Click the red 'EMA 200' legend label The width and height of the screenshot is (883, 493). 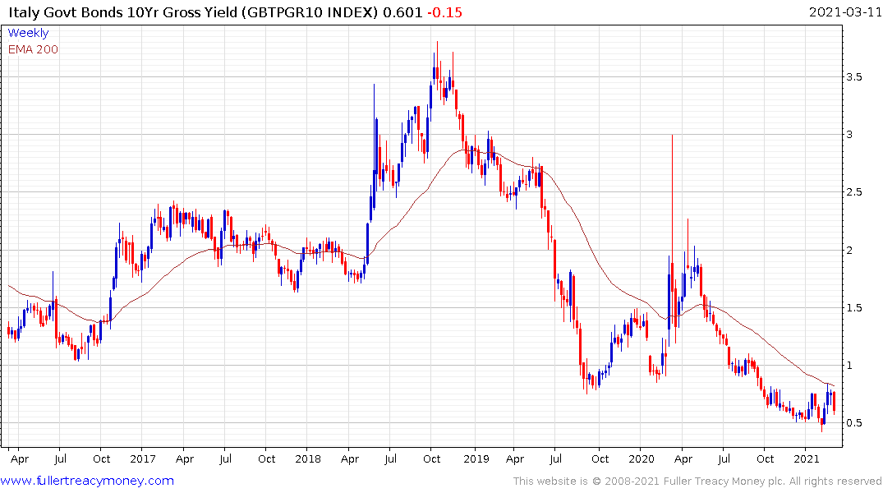tap(33, 49)
